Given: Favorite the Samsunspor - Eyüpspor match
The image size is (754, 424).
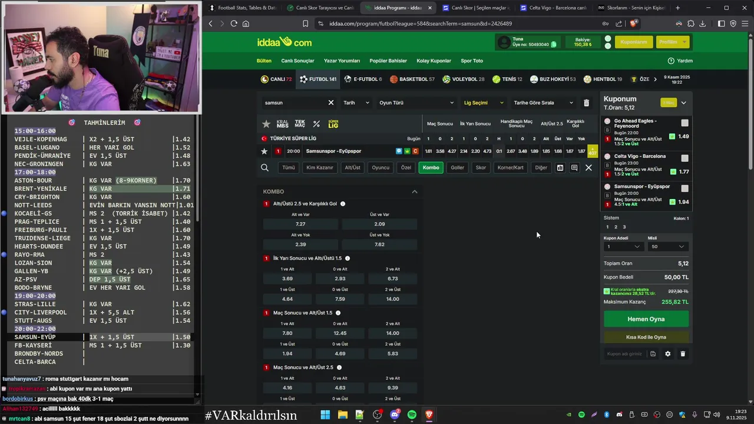Looking at the screenshot, I should pyautogui.click(x=264, y=151).
